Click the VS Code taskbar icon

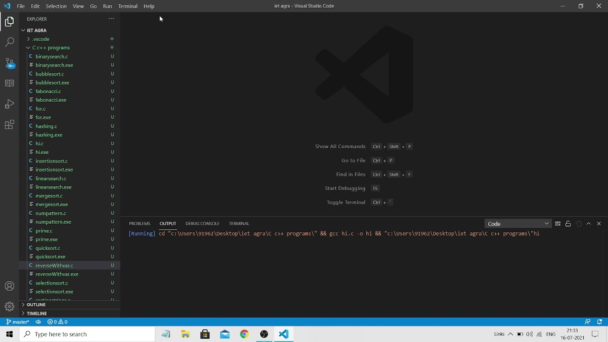click(284, 334)
